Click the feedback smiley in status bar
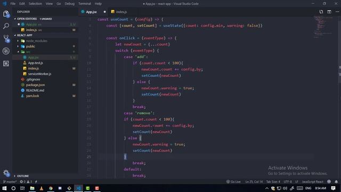 pyautogui.click(x=329, y=181)
